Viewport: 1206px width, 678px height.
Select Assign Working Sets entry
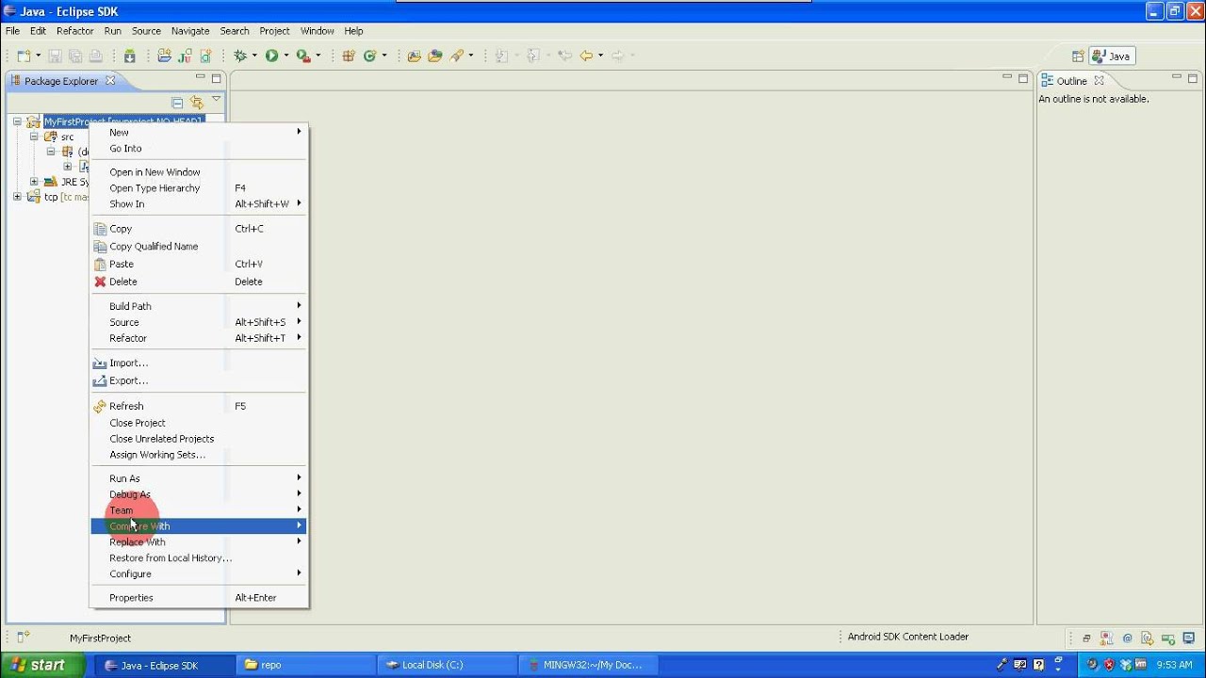pos(198,455)
